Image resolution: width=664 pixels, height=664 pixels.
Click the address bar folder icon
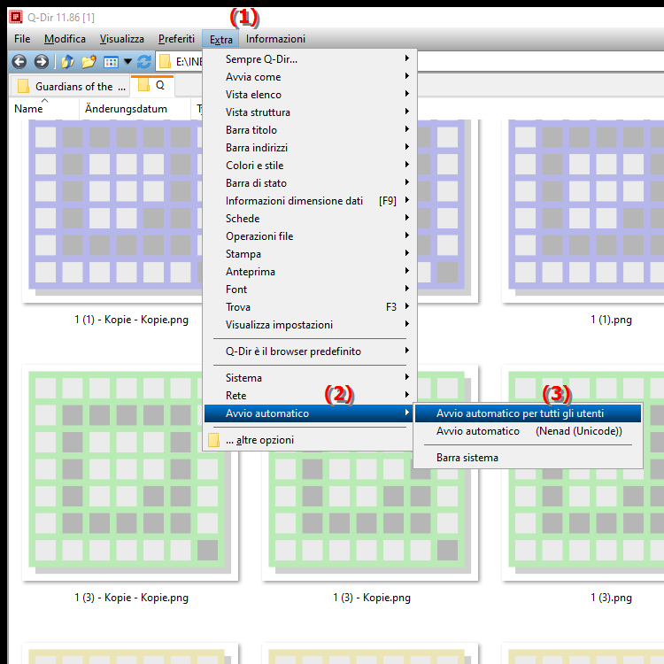[x=165, y=62]
